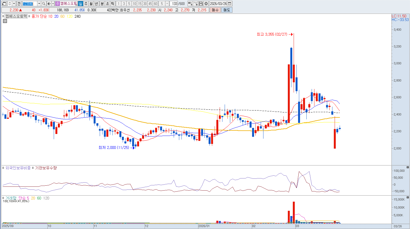Click the gray 120 volume average legend
Screen dimensions: 410x229
tap(46, 198)
